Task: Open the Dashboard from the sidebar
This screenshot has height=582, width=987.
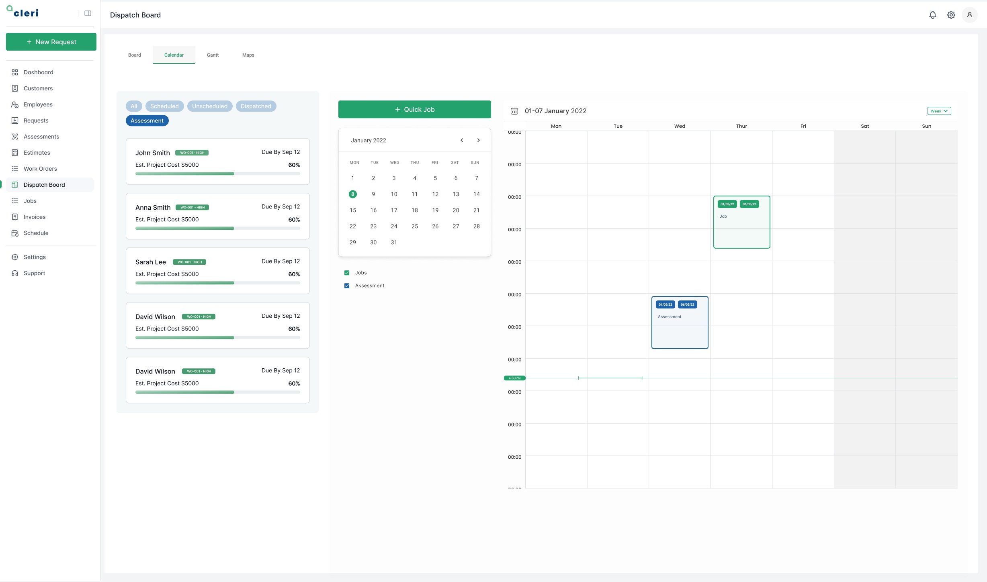Action: pyautogui.click(x=38, y=72)
